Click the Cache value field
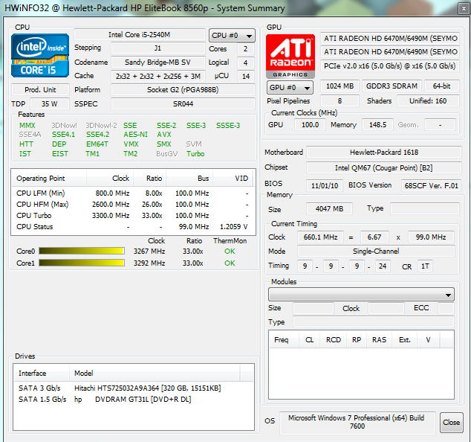 tap(157, 76)
